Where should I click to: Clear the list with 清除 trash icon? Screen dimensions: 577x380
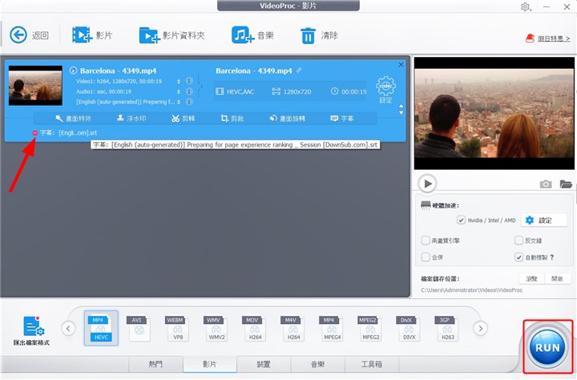[308, 36]
